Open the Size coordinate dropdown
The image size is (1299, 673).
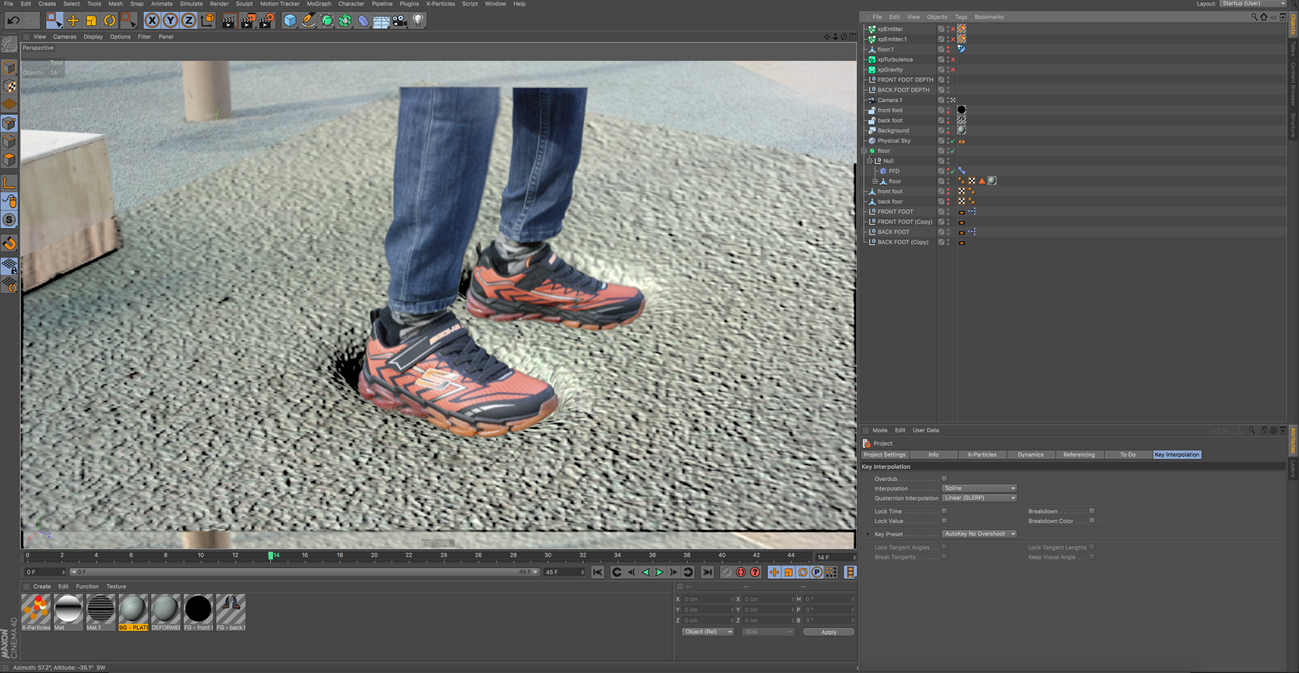(x=768, y=632)
